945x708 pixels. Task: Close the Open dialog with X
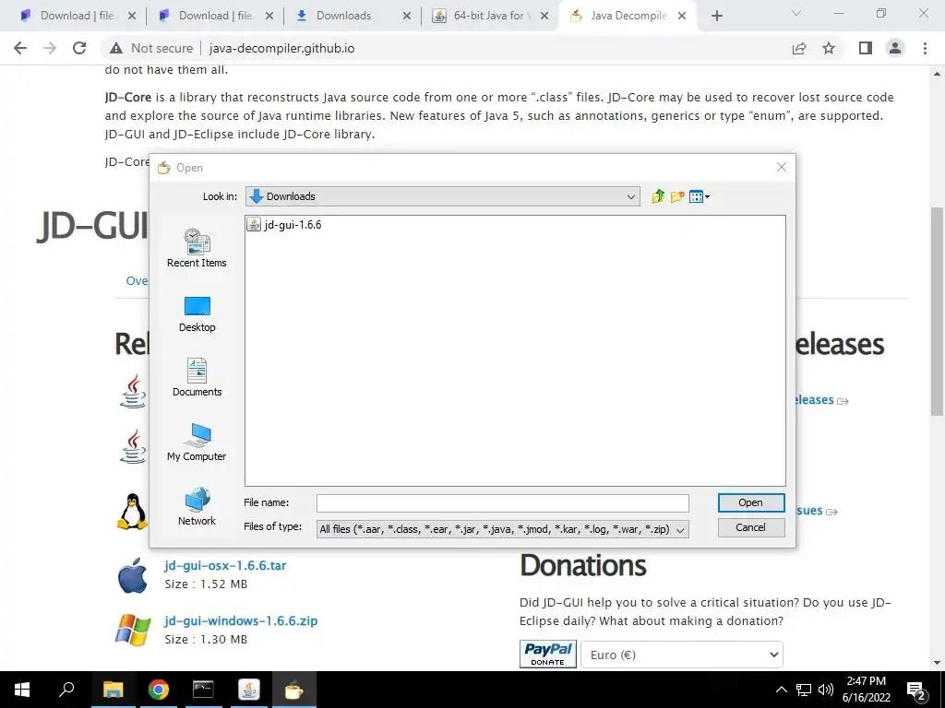[781, 167]
